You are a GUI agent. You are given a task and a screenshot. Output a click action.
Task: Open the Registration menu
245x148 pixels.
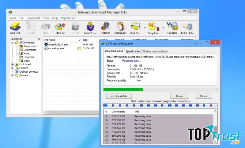click(68, 18)
